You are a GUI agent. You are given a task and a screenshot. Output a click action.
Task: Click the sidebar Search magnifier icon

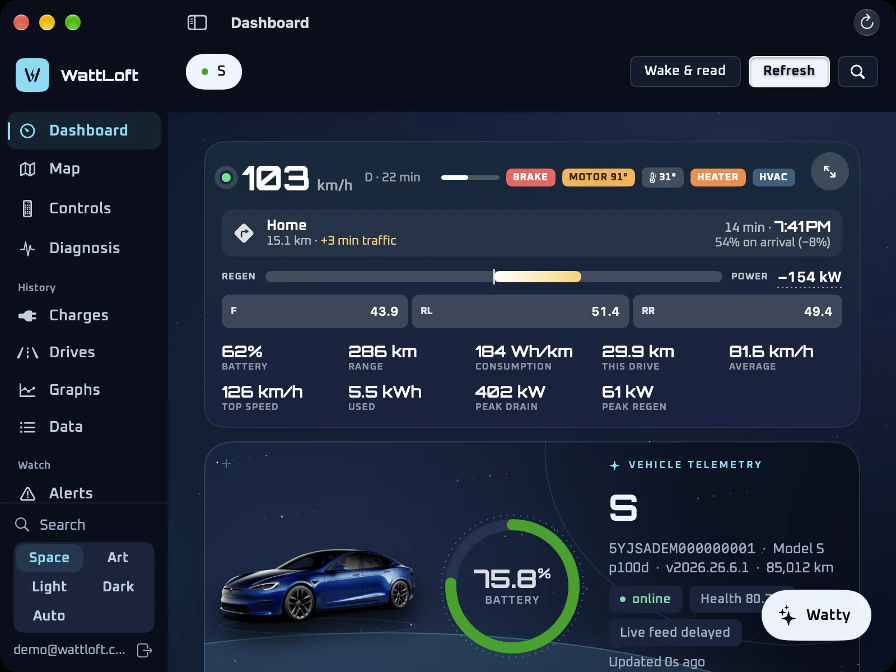pos(22,525)
